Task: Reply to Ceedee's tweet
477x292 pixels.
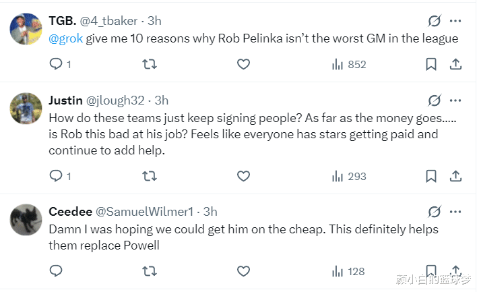Action: point(57,272)
